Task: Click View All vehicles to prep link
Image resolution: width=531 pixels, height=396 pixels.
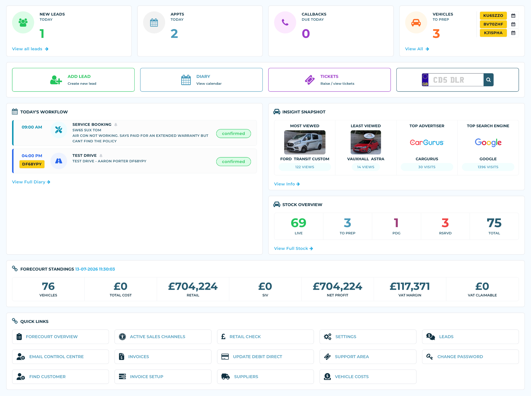Action: pyautogui.click(x=417, y=49)
